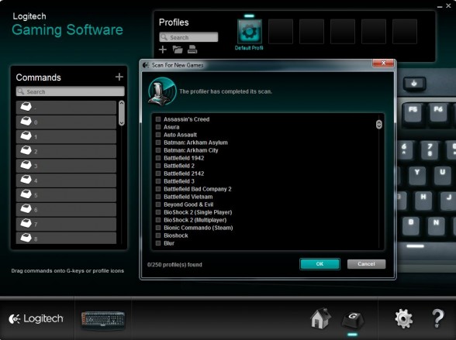Click the Profiles search field
Image resolution: width=456 pixels, height=340 pixels.
188,37
